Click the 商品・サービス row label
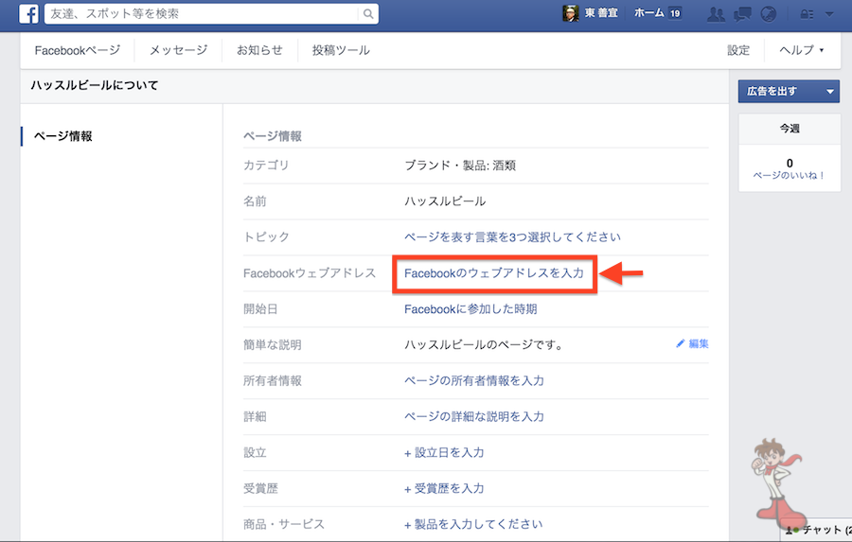 pos(284,524)
